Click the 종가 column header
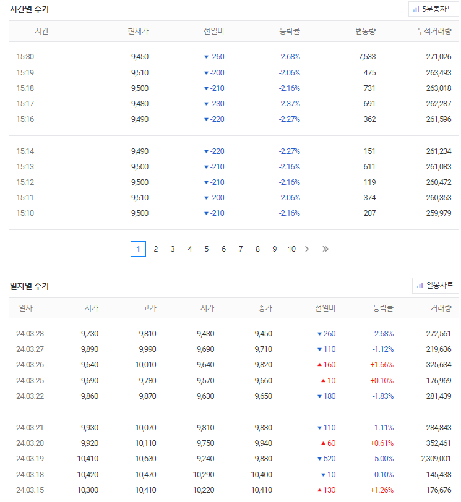The width and height of the screenshot is (461, 502). click(x=265, y=308)
